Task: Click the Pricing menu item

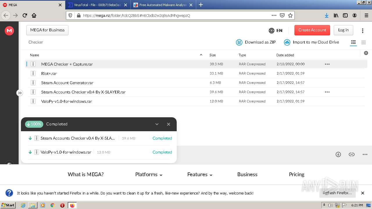Action: tap(297, 174)
